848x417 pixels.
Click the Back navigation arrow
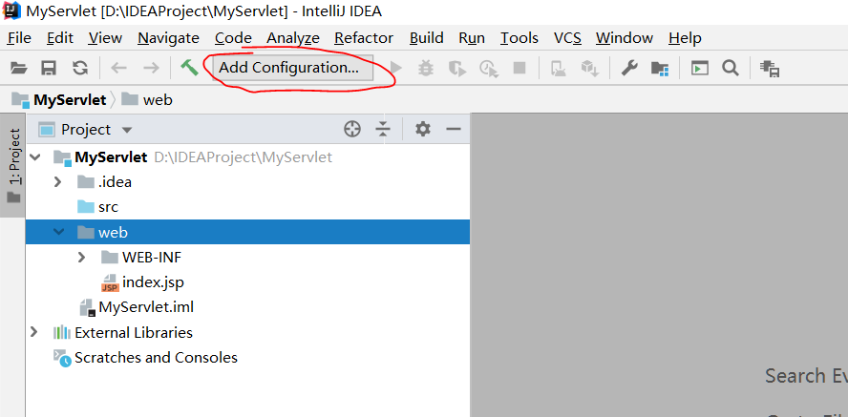[118, 68]
